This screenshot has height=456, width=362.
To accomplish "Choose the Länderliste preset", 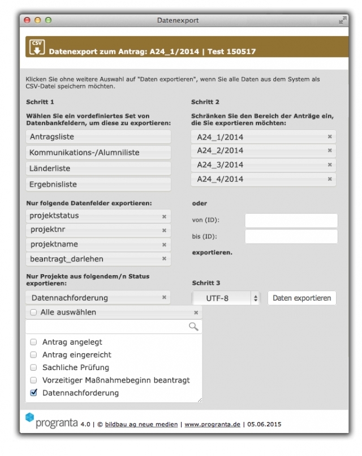I will 98,168.
